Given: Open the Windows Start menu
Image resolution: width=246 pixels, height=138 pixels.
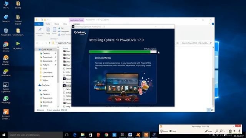Looking at the screenshot, I should [x=4, y=135].
